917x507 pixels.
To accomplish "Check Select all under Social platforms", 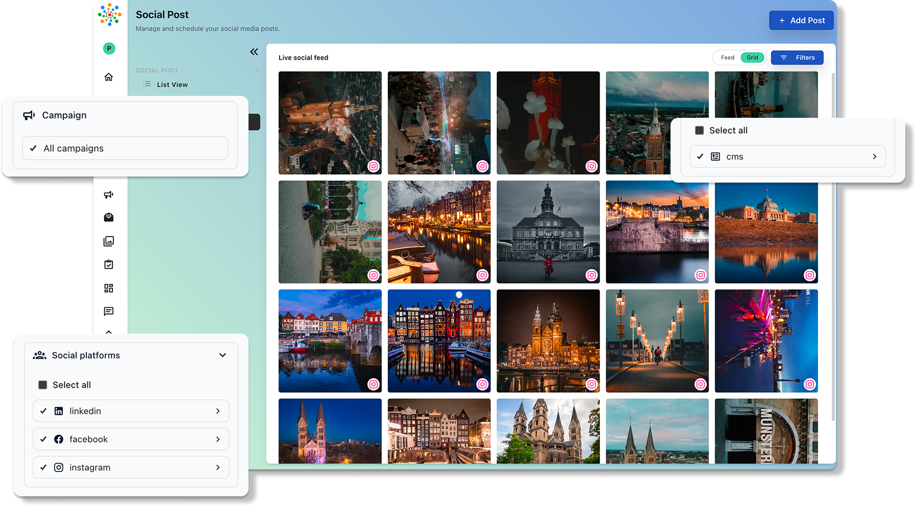I will click(x=43, y=385).
